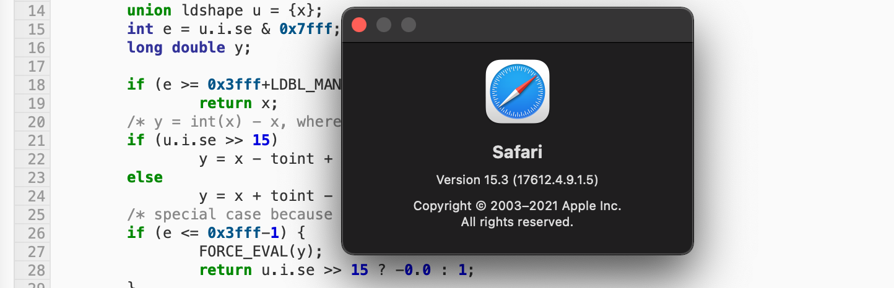Click the code "FORCE_EVAL(y);"
The height and width of the screenshot is (288, 894).
pos(261,252)
